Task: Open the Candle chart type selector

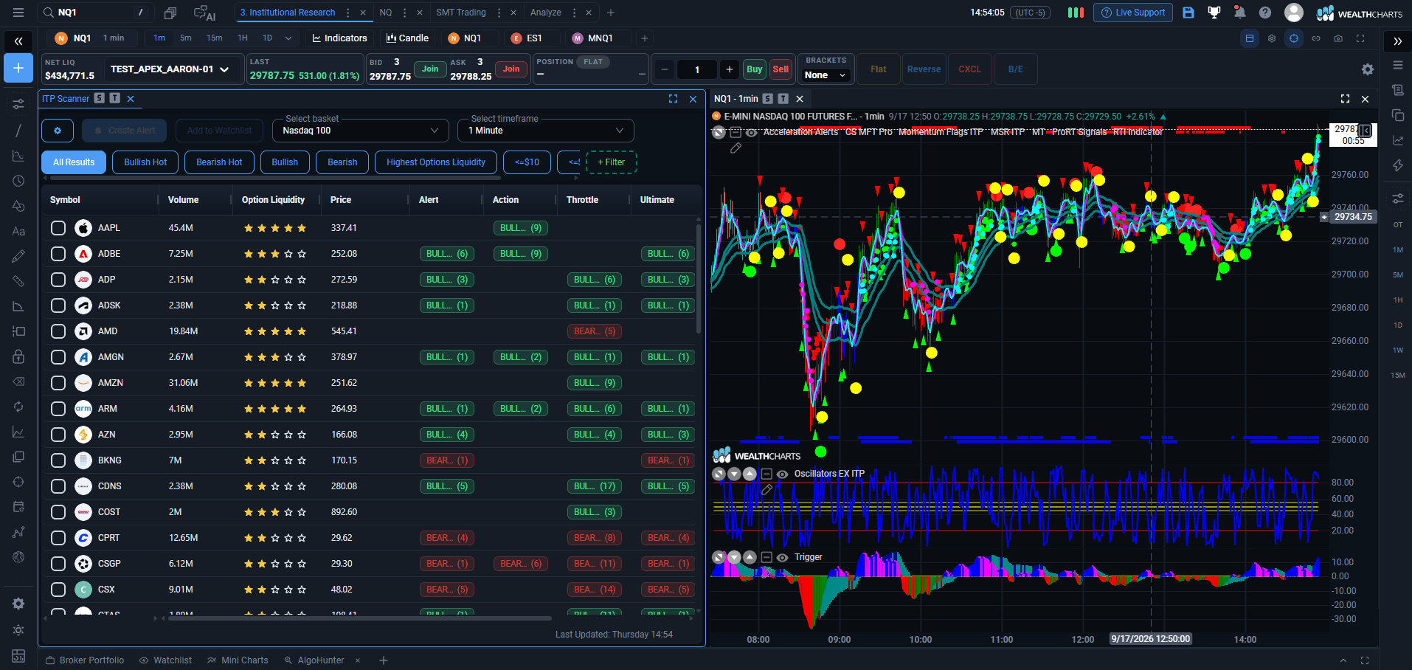Action: (407, 38)
